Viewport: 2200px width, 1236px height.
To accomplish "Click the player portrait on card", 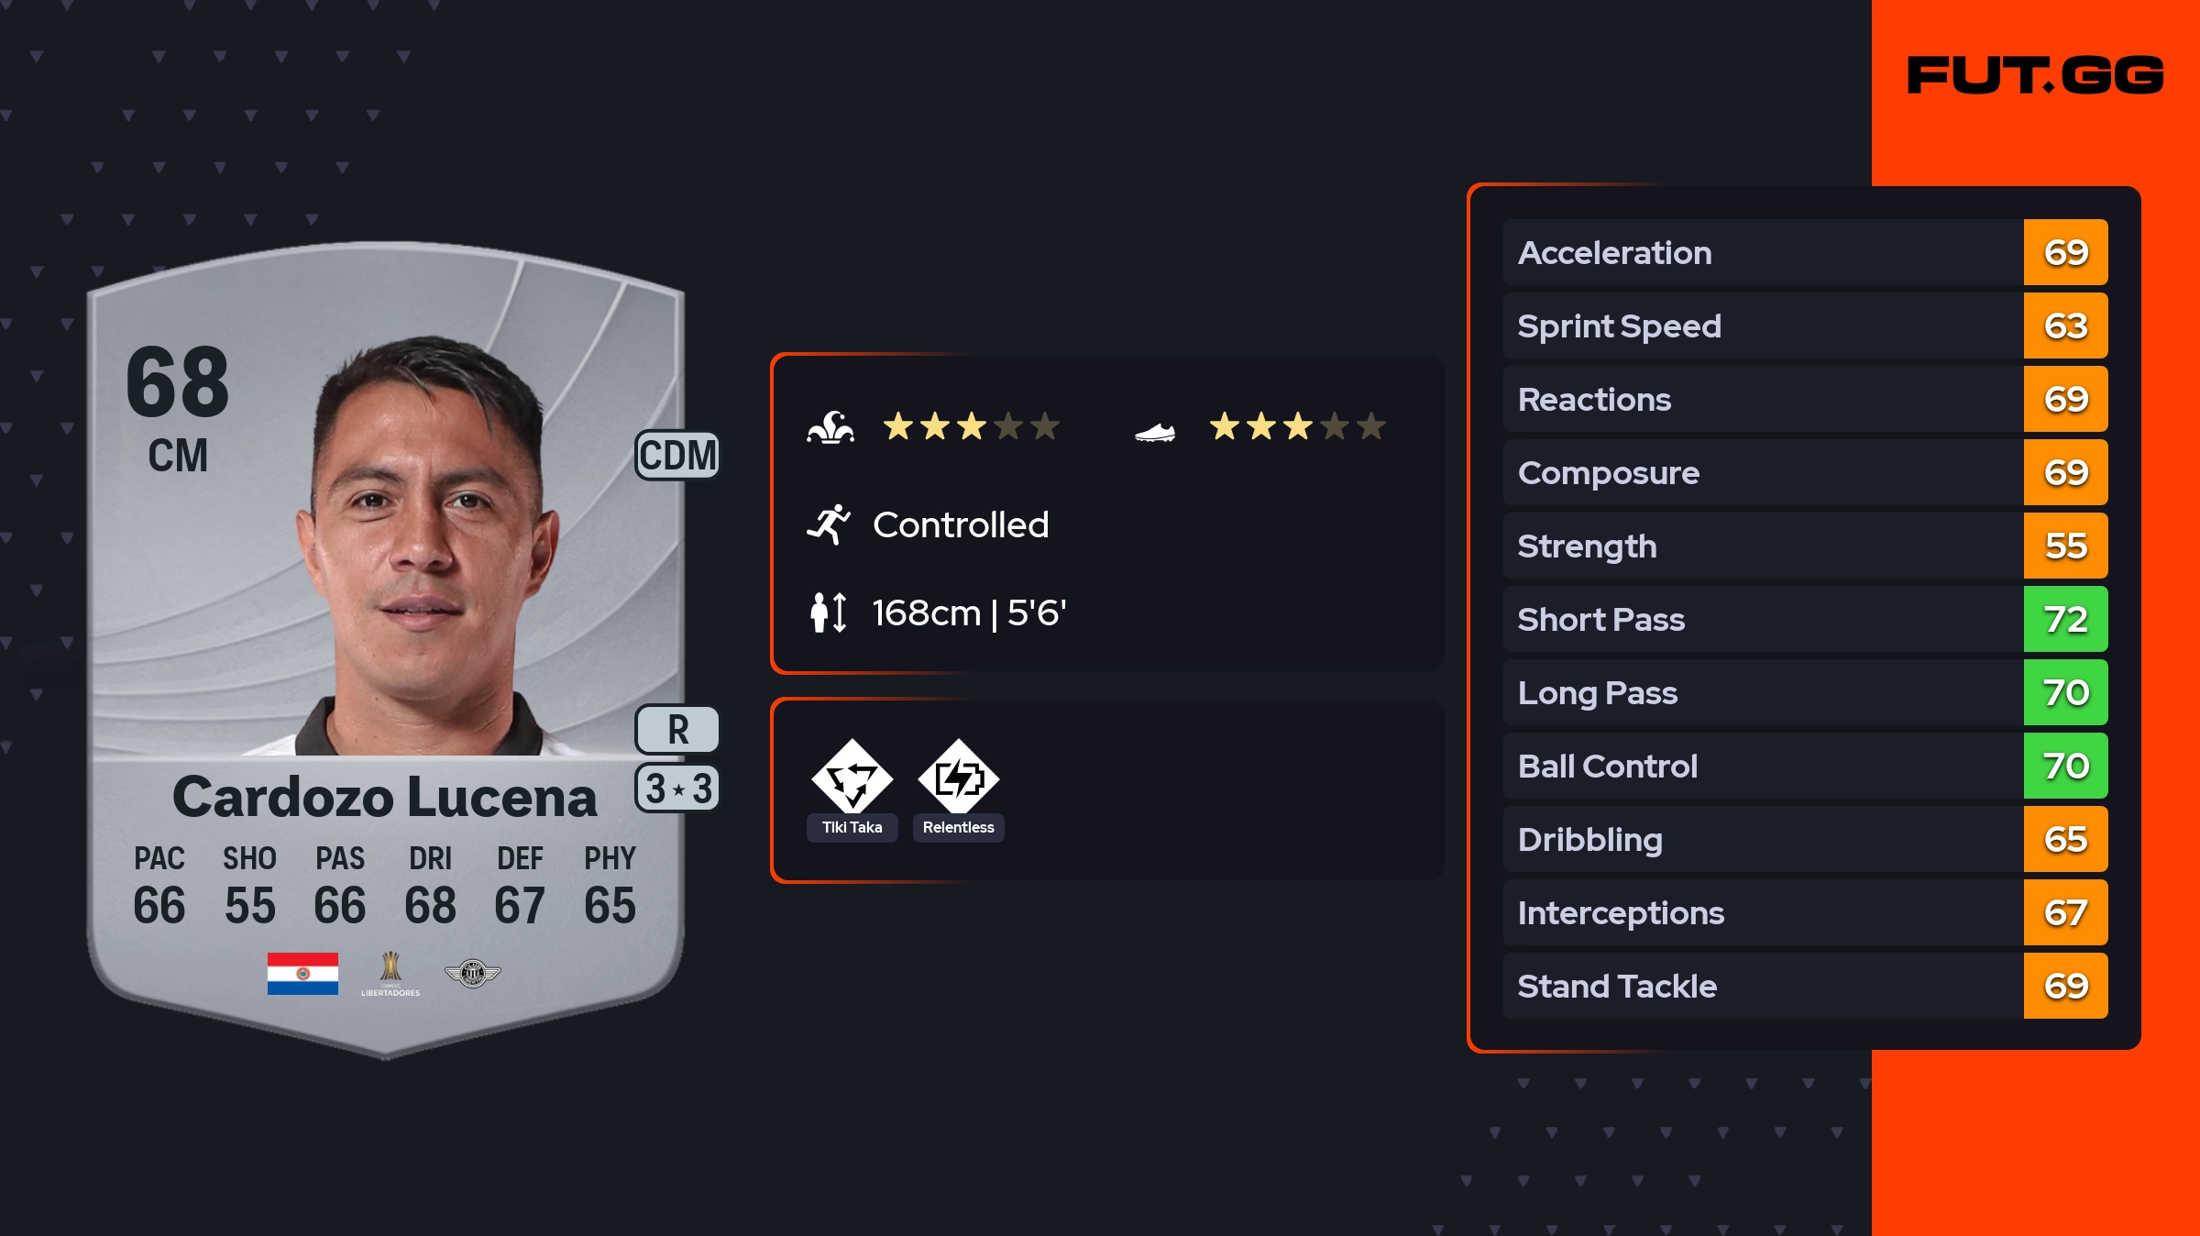I will [x=426, y=550].
